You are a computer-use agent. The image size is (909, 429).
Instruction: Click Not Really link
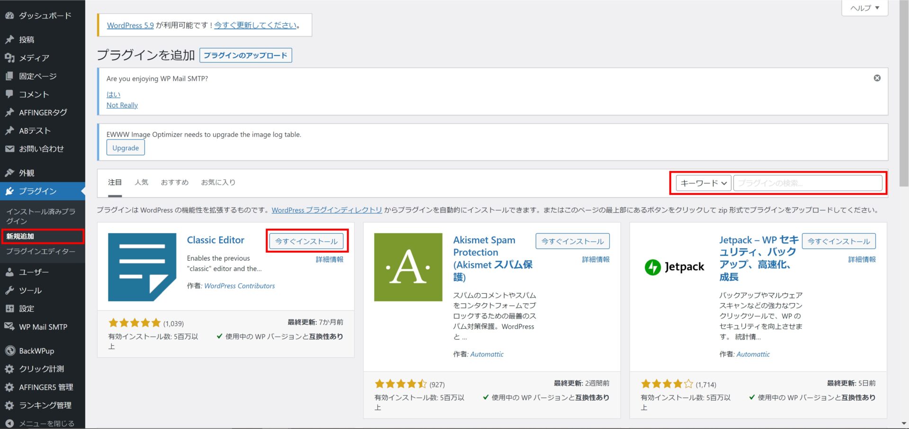pos(122,105)
